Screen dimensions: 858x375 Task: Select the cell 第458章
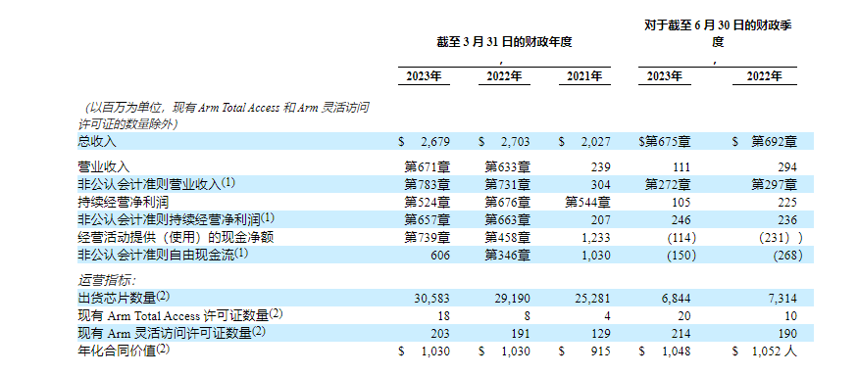pyautogui.click(x=507, y=237)
